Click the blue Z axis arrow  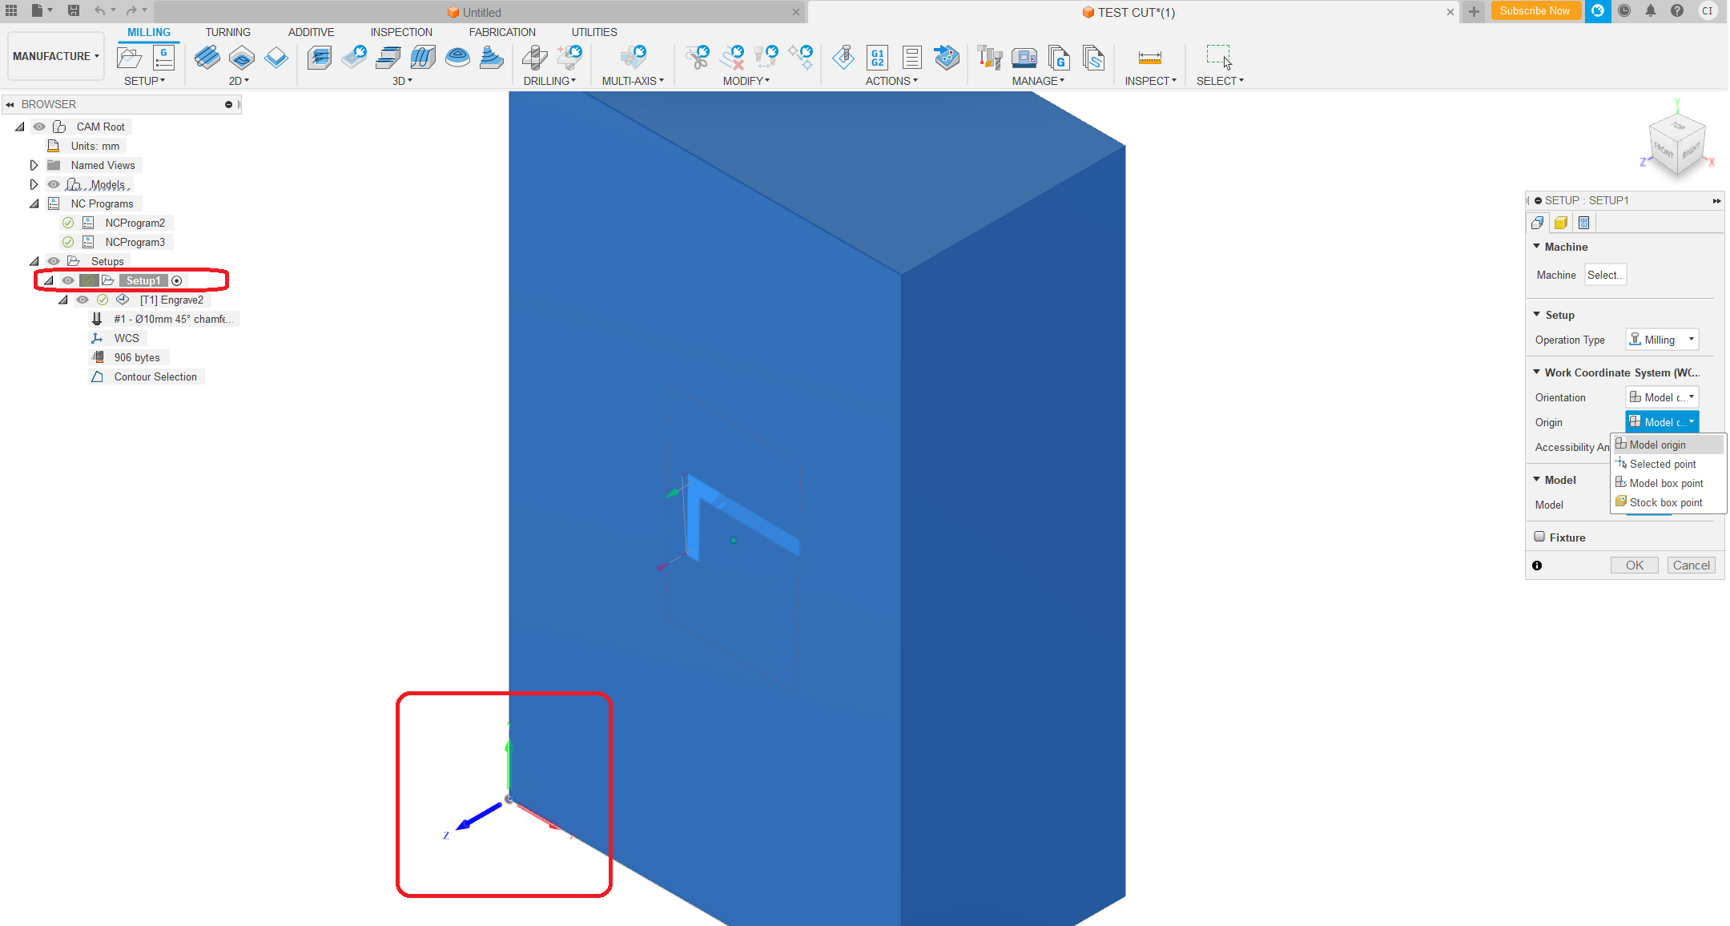click(479, 817)
